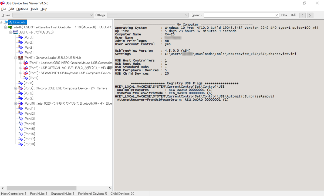Click the tree scrollbar left arrow
The image size is (324, 196).
click(3, 188)
